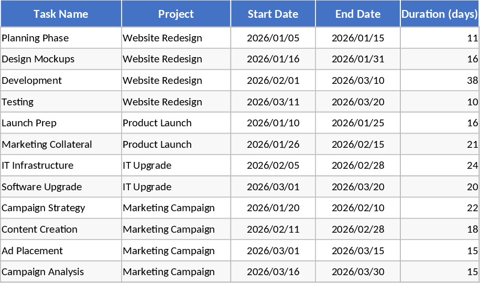
Task: Select the Project column header
Action: point(176,14)
